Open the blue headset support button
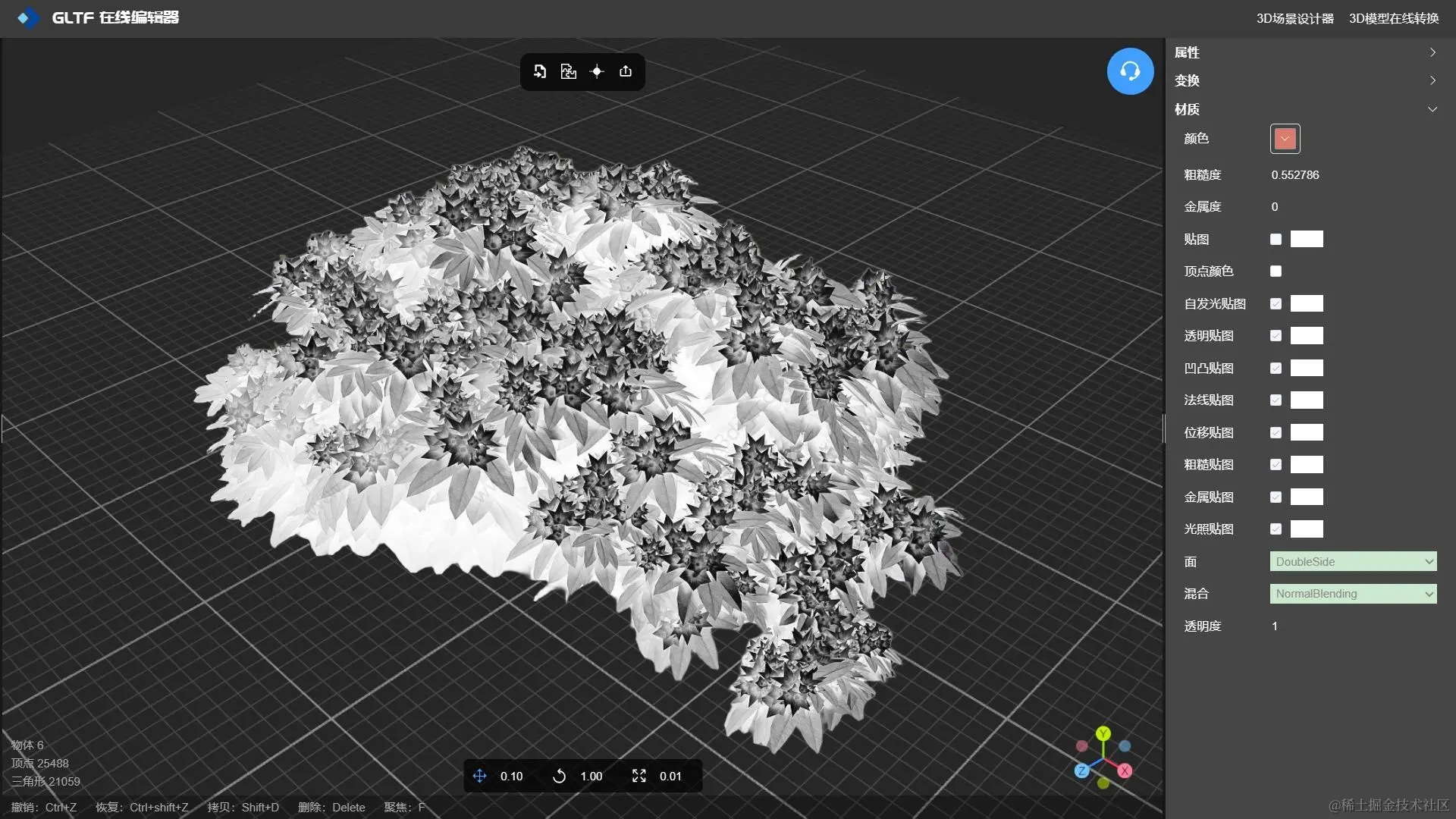This screenshot has height=819, width=1456. 1130,71
